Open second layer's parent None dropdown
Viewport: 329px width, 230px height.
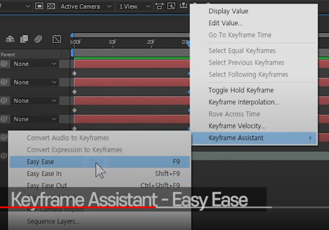tap(35, 83)
